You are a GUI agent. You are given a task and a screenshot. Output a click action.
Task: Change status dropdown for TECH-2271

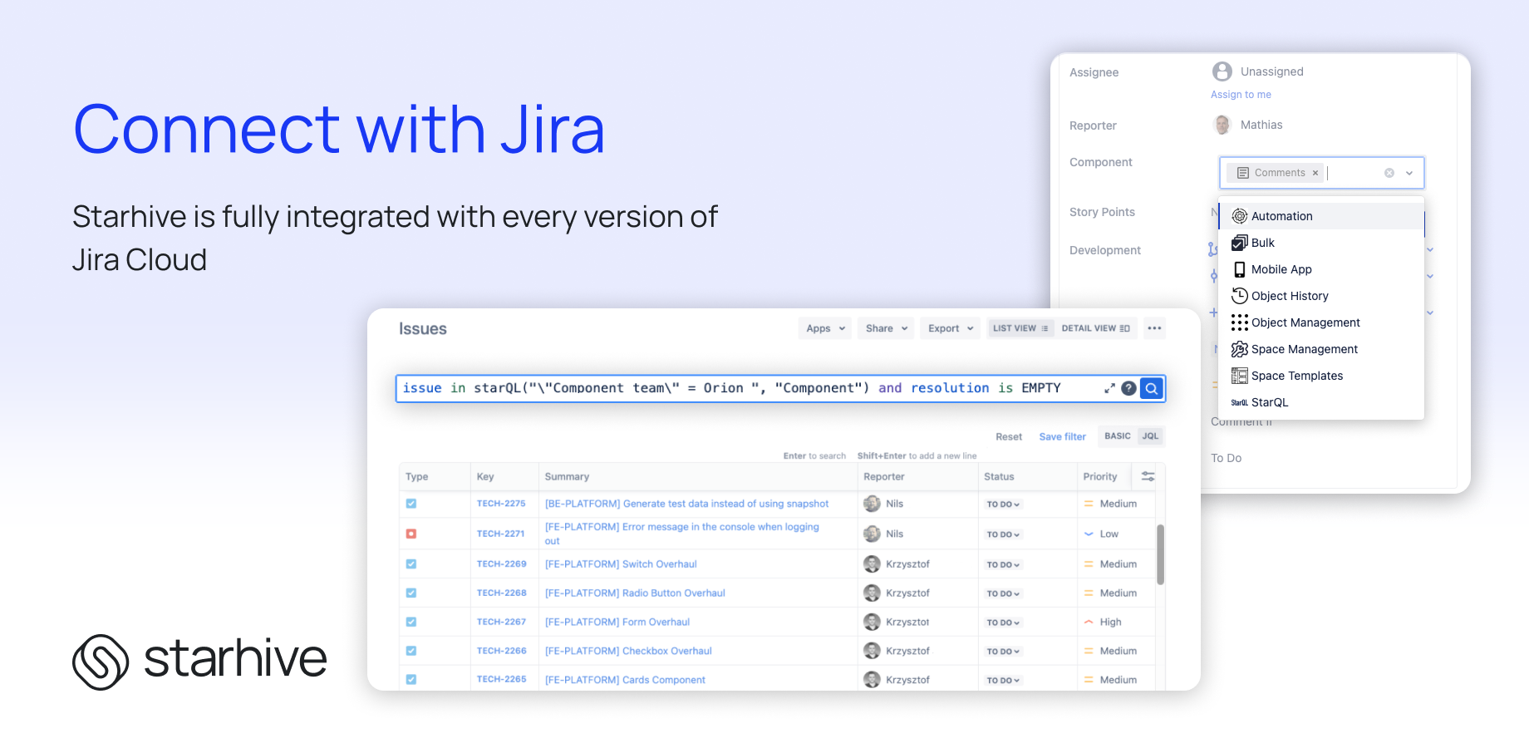coord(1003,534)
